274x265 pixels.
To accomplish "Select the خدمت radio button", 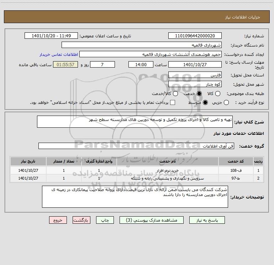I will tap(199, 94).
